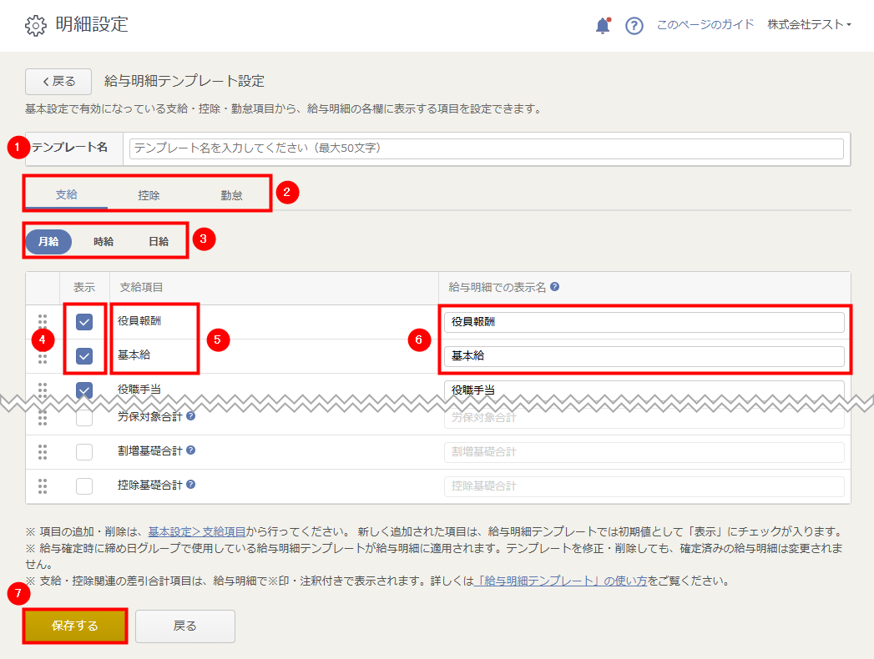Switch to the 勤怠 tab
This screenshot has width=874, height=659.
[231, 195]
